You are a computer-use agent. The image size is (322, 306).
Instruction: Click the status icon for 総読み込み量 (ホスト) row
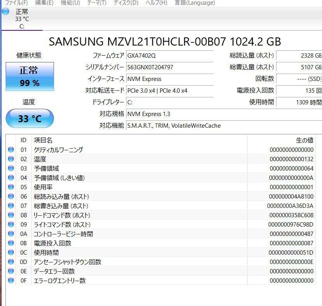tap(11, 196)
